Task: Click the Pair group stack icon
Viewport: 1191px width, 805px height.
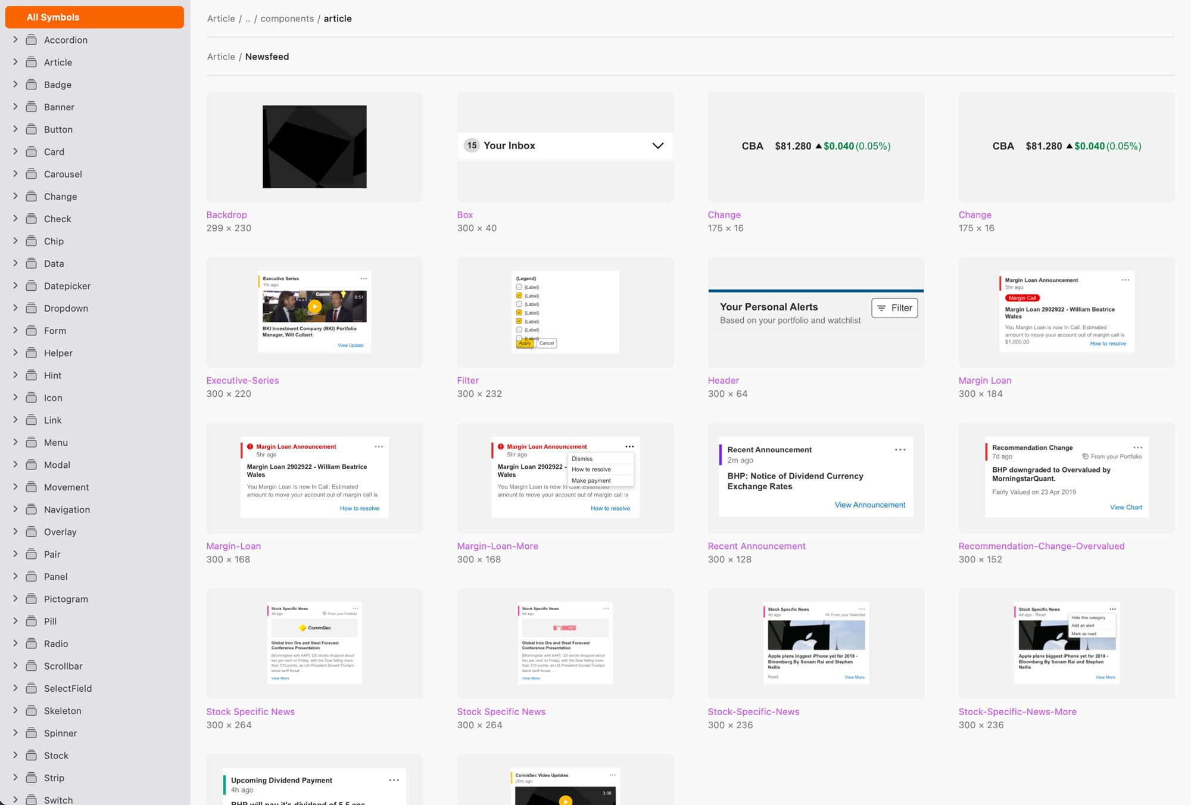Action: coord(31,554)
